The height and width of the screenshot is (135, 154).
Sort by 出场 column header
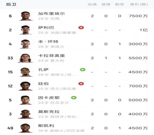click(x=92, y=4)
